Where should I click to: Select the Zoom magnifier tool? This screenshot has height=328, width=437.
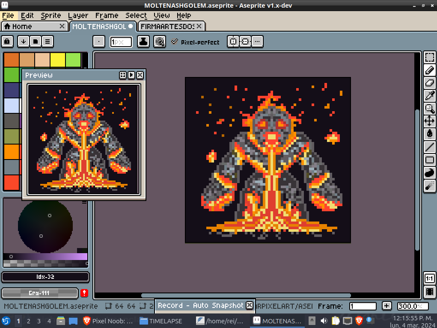[429, 109]
